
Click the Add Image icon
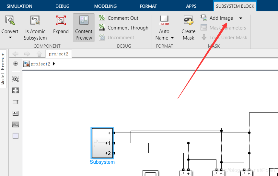(204, 18)
